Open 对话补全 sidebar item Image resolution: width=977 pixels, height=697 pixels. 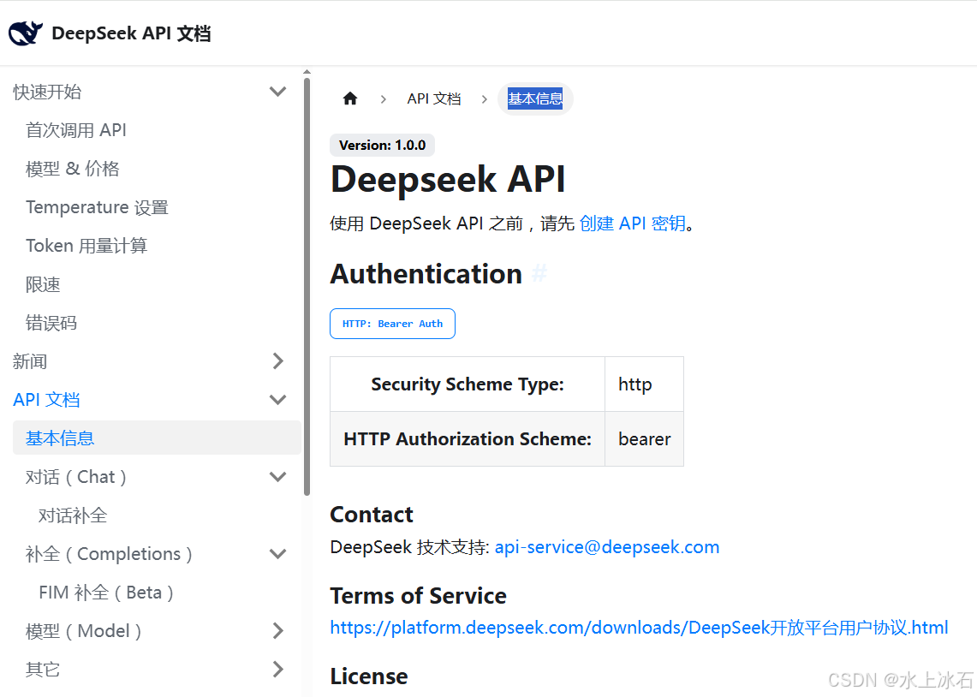pyautogui.click(x=73, y=515)
